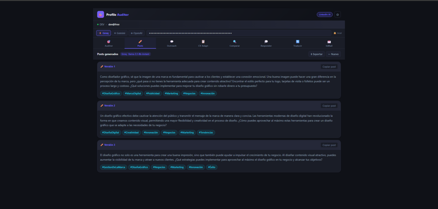Screen dimensions: 438x209
Task: Copy the Versión 3 post
Action: pyautogui.click(x=329, y=145)
